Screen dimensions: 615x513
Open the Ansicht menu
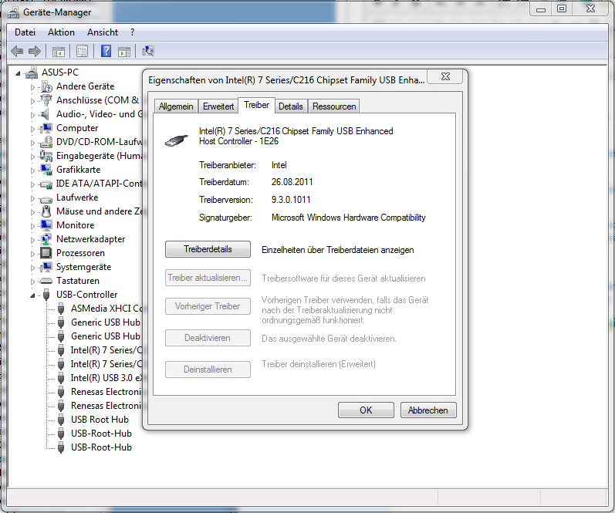[x=103, y=32]
